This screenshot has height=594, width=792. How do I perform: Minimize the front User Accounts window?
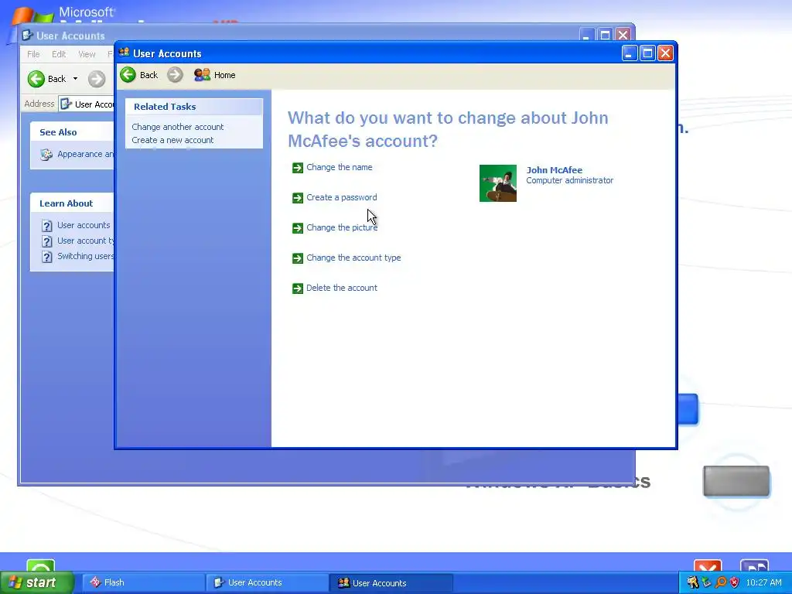[x=630, y=53]
